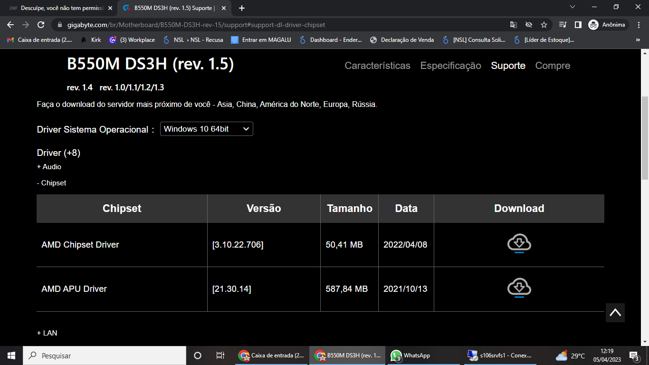This screenshot has height=365, width=649.
Task: Click the 'AMD APU Driver' name cell
Action: (122, 289)
